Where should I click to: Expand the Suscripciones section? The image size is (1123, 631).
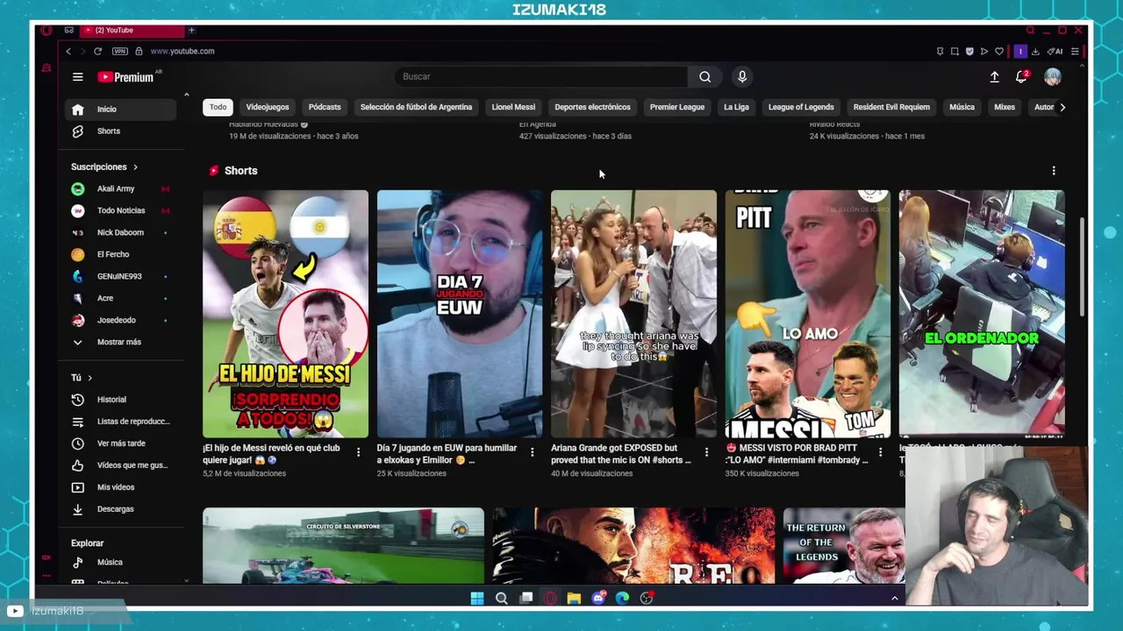(x=104, y=167)
